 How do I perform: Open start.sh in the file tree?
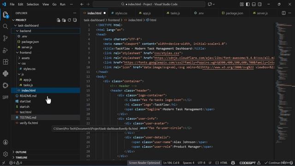point(24,107)
